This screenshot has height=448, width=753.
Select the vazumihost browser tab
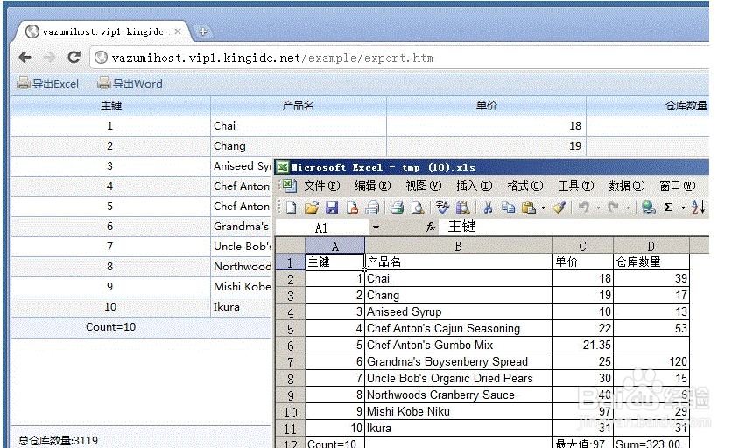click(x=103, y=31)
